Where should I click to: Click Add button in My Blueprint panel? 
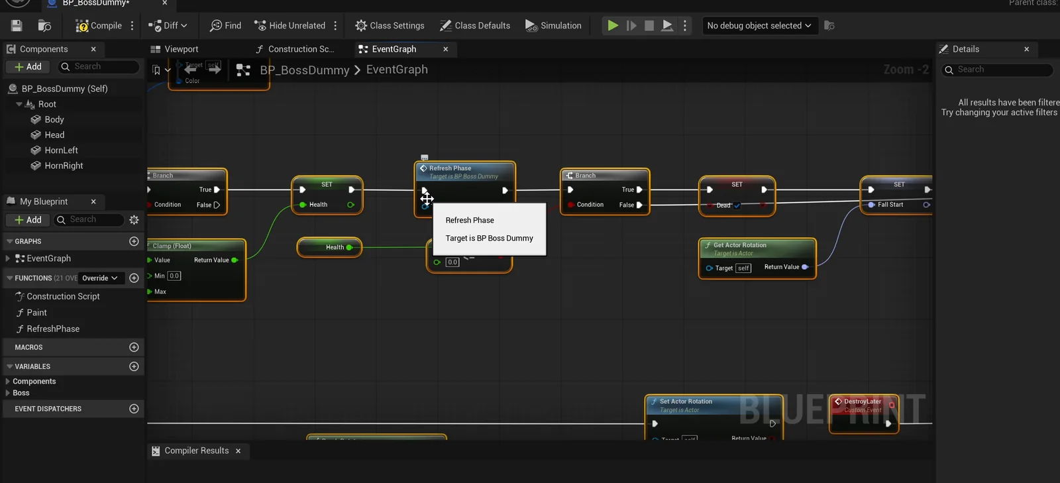(x=28, y=220)
